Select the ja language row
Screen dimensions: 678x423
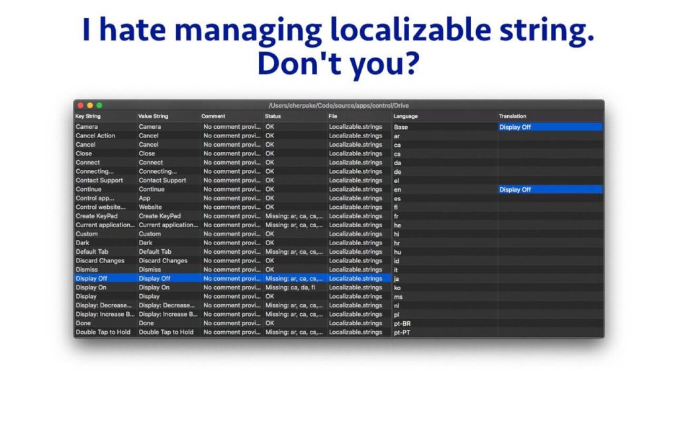397,279
